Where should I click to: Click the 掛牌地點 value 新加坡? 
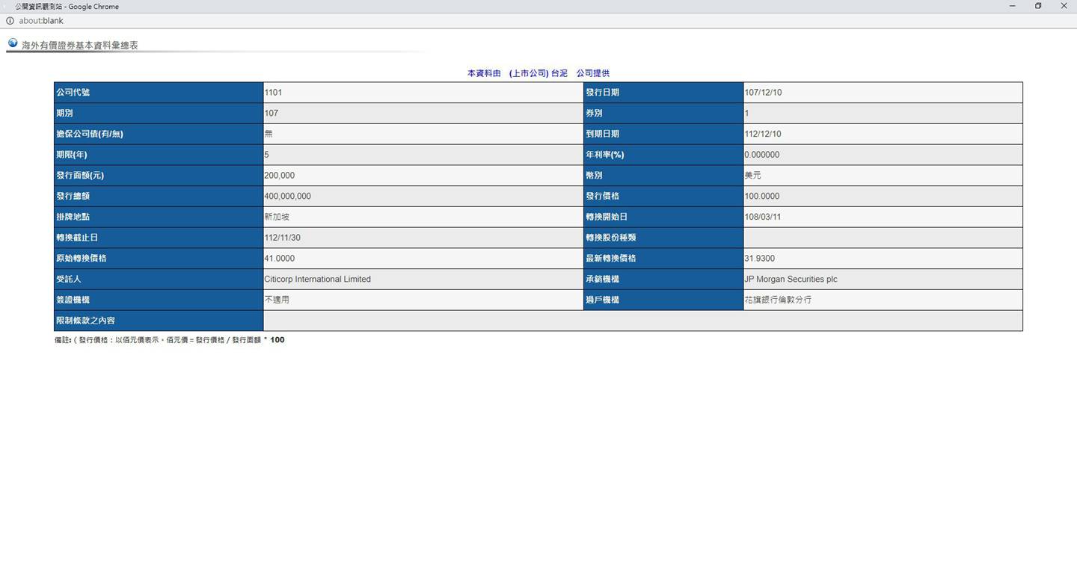click(277, 217)
